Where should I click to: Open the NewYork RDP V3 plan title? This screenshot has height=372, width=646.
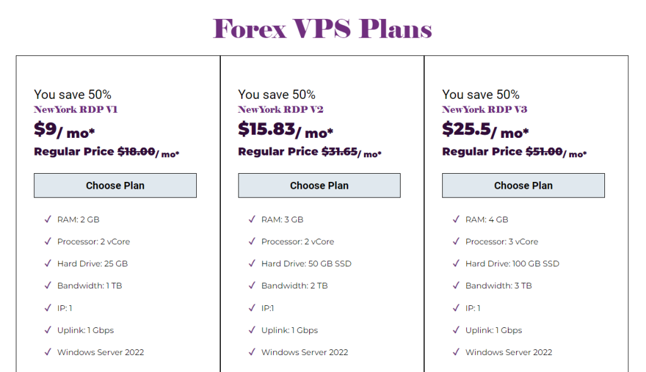coord(484,110)
